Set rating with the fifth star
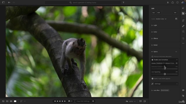Screen dimensions: 186x104 [x=65, y=101]
